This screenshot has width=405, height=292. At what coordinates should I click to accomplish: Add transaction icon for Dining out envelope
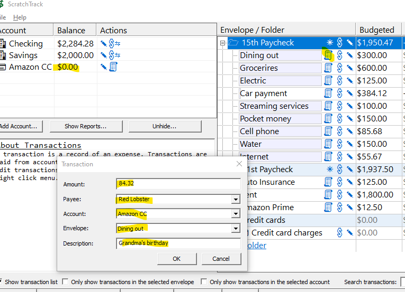[x=328, y=55]
